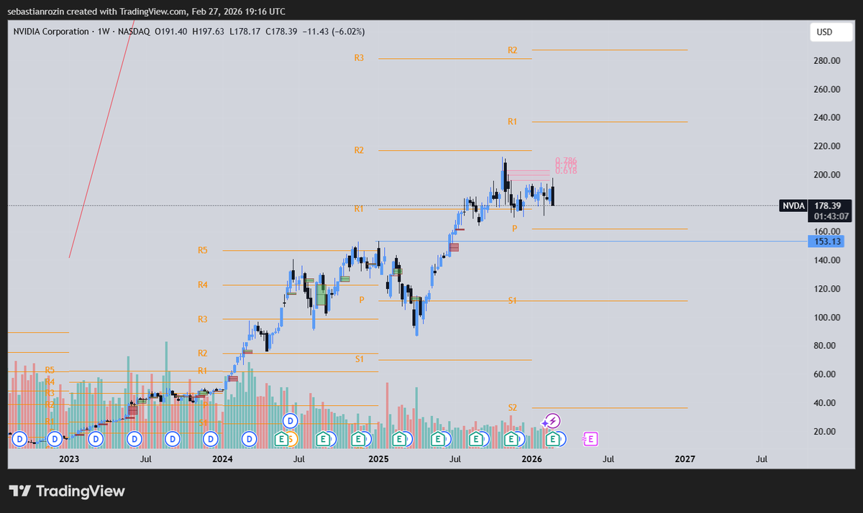Select the 2025 S1 pivot label near 70
863x513 pixels.
tap(359, 359)
